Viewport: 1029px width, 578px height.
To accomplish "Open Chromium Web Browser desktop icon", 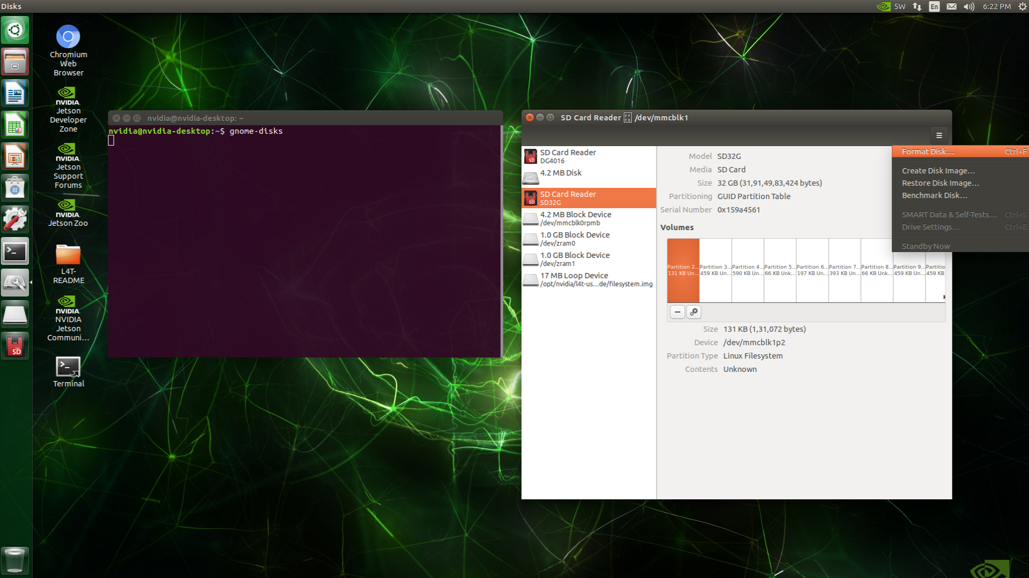I will point(68,49).
